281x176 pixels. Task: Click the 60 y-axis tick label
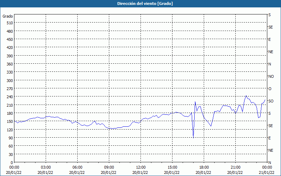point(11,146)
